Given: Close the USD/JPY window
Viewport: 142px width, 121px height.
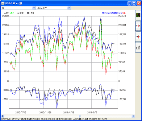Looking at the screenshot, I should [139, 3].
